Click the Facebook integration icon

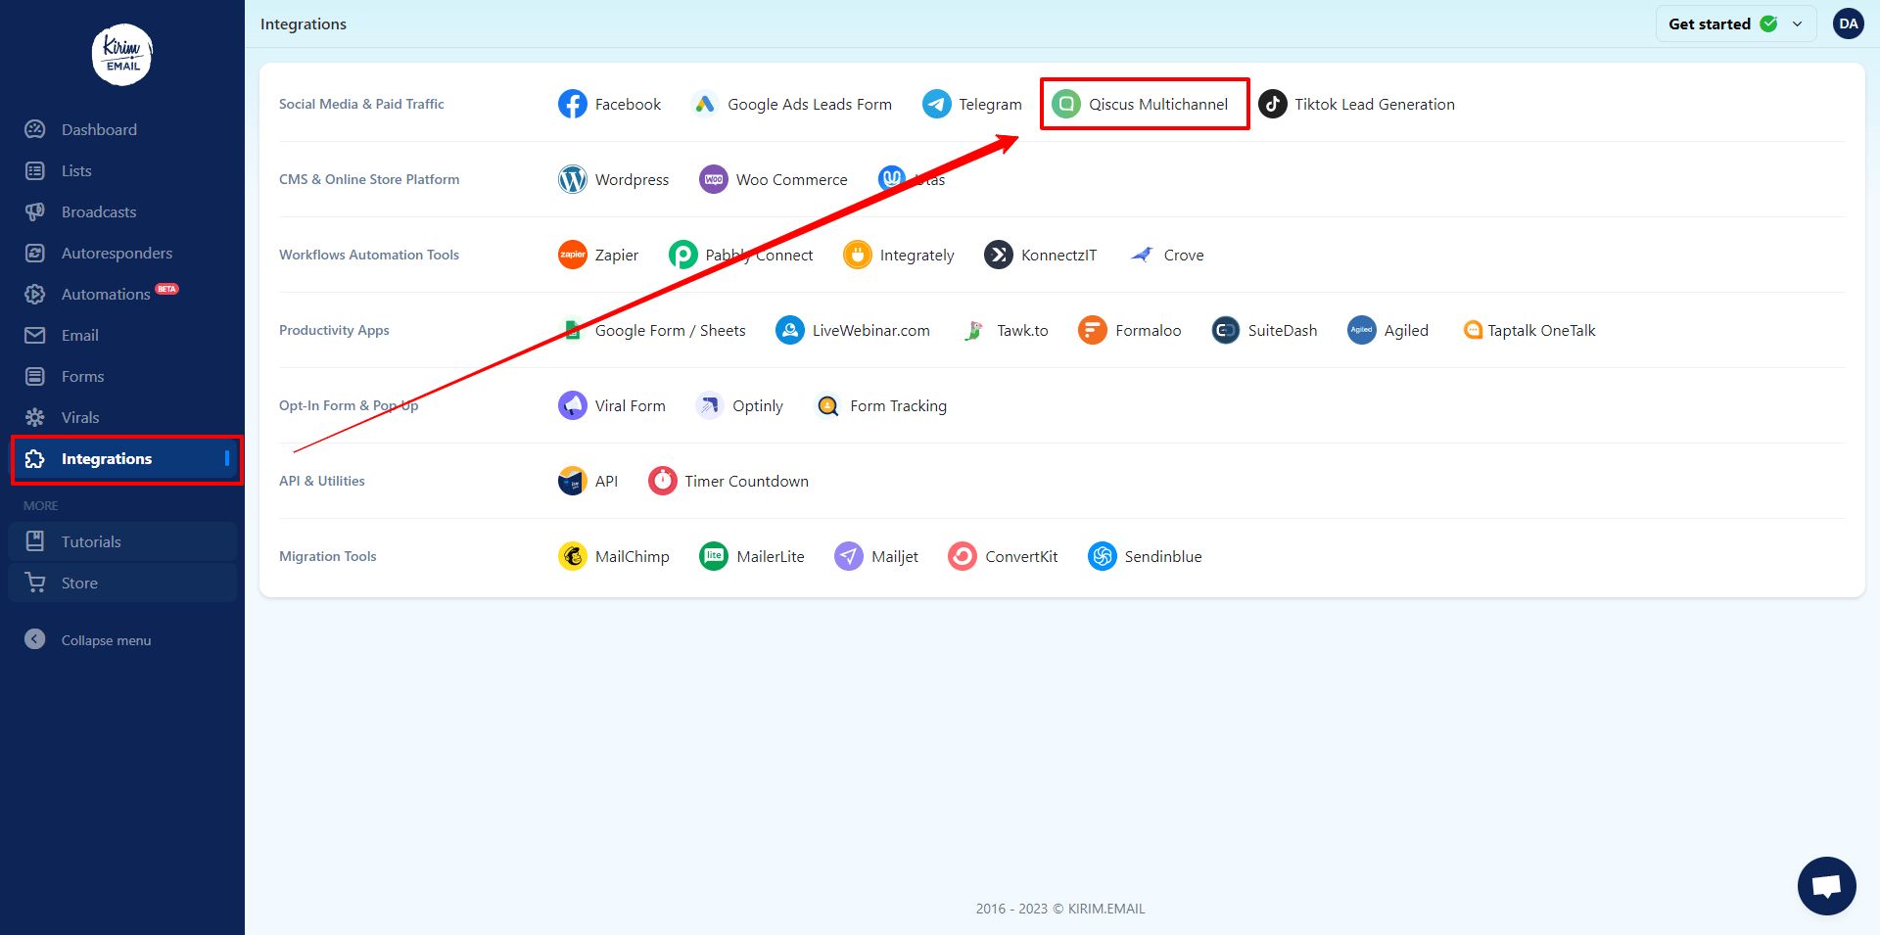(x=573, y=104)
